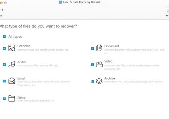Click the Email envelope icon
Image resolution: width=169 pixels, height=119 pixels.
[x=12, y=81]
